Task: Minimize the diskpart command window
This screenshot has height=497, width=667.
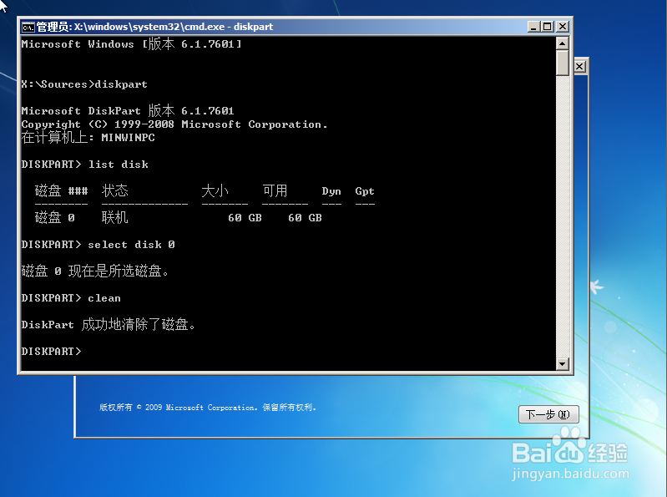Action: (x=533, y=27)
